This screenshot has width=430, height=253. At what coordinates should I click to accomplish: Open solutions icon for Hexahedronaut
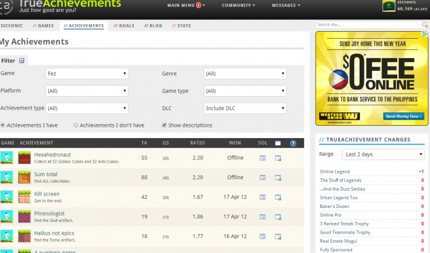(262, 158)
